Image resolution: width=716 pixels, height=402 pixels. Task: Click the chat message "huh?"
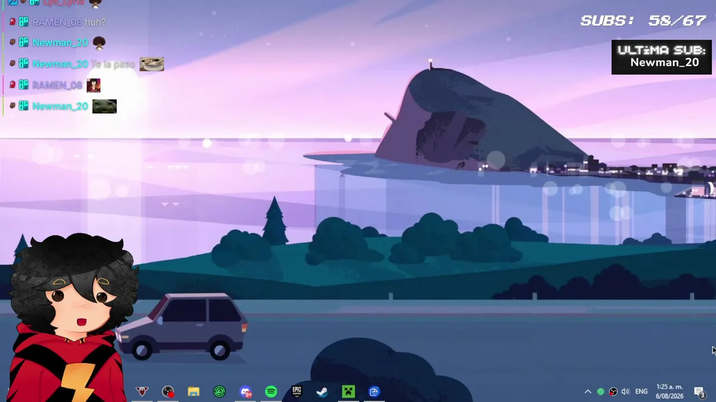click(95, 22)
